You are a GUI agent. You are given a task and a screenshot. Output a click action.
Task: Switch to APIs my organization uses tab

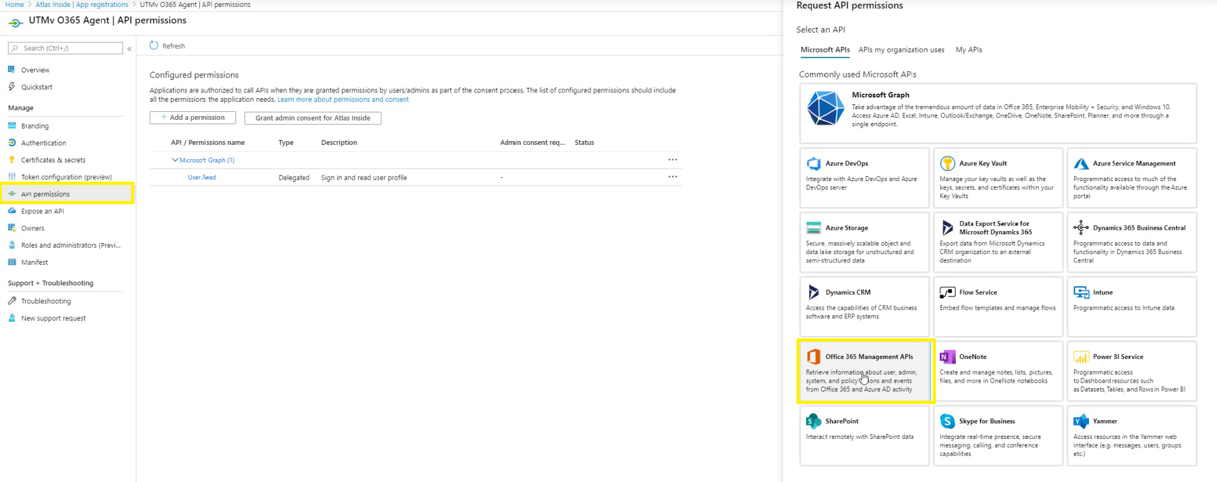(x=901, y=50)
